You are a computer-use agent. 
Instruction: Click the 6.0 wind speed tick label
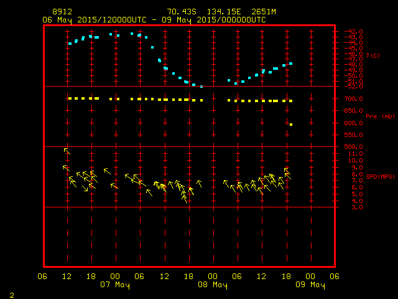357,187
